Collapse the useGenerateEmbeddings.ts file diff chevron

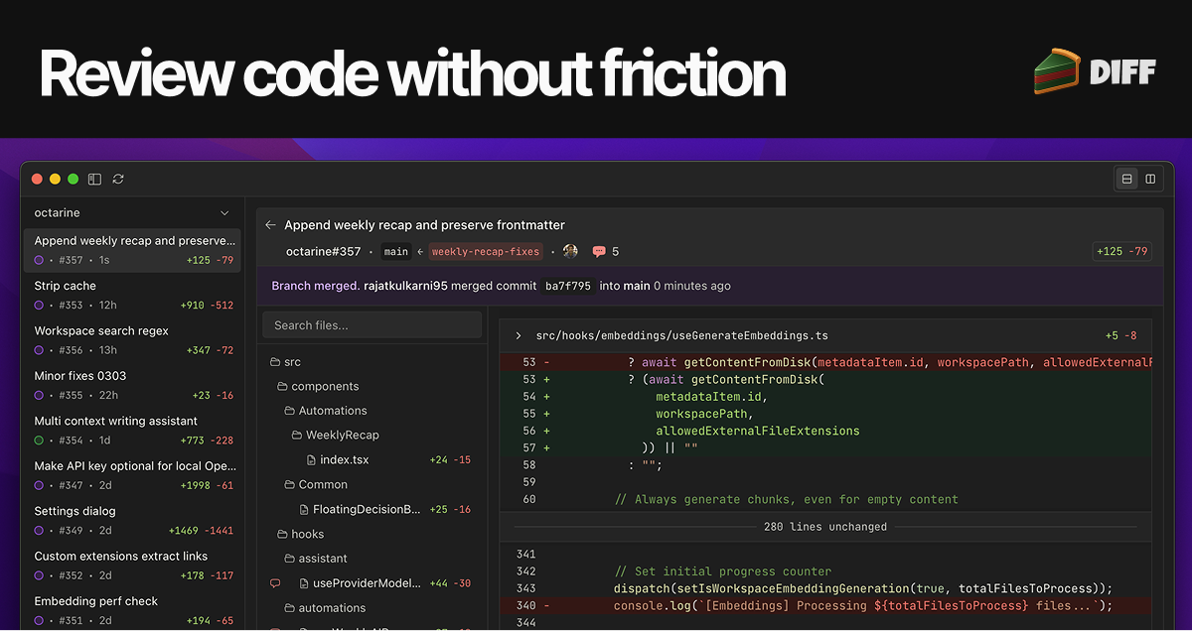519,336
